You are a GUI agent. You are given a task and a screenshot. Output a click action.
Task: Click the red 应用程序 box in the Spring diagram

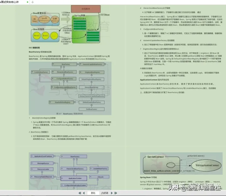coord(86,9)
